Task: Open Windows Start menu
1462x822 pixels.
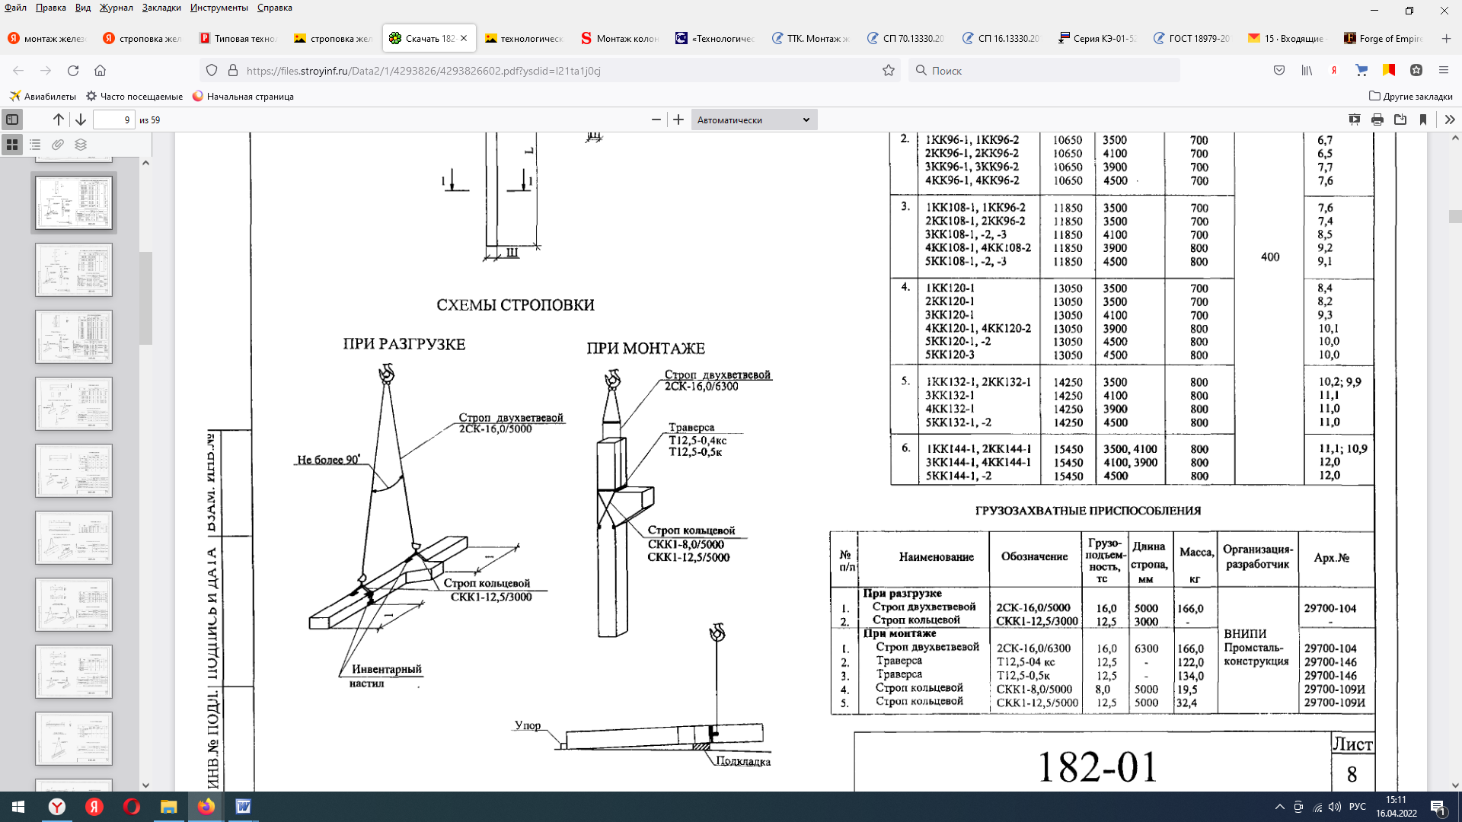Action: (x=18, y=807)
